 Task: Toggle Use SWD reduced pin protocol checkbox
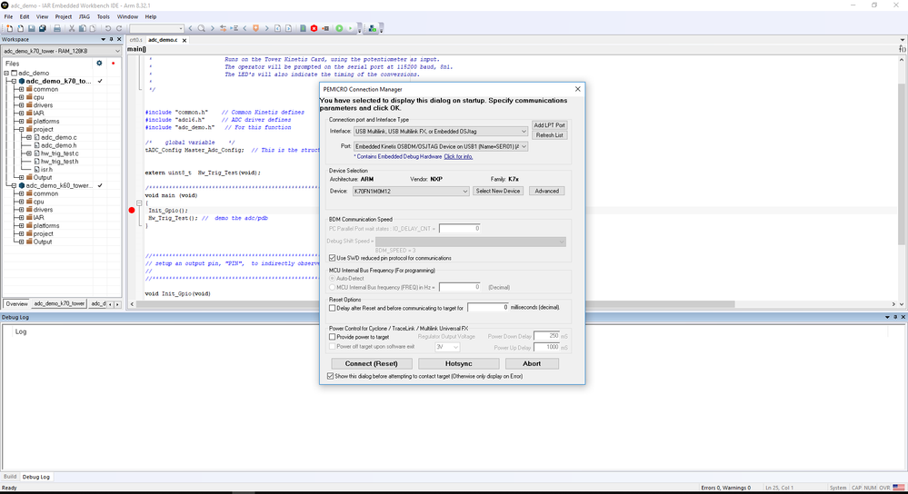332,258
